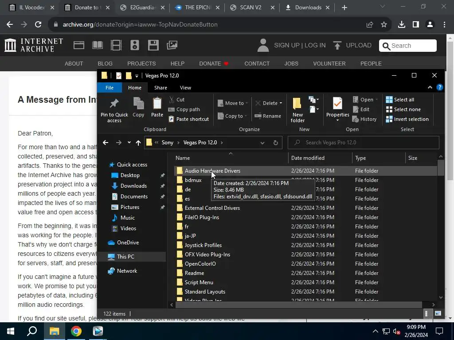The image size is (454, 340).
Task: Open Wayback Machine web icon
Action: (79, 45)
